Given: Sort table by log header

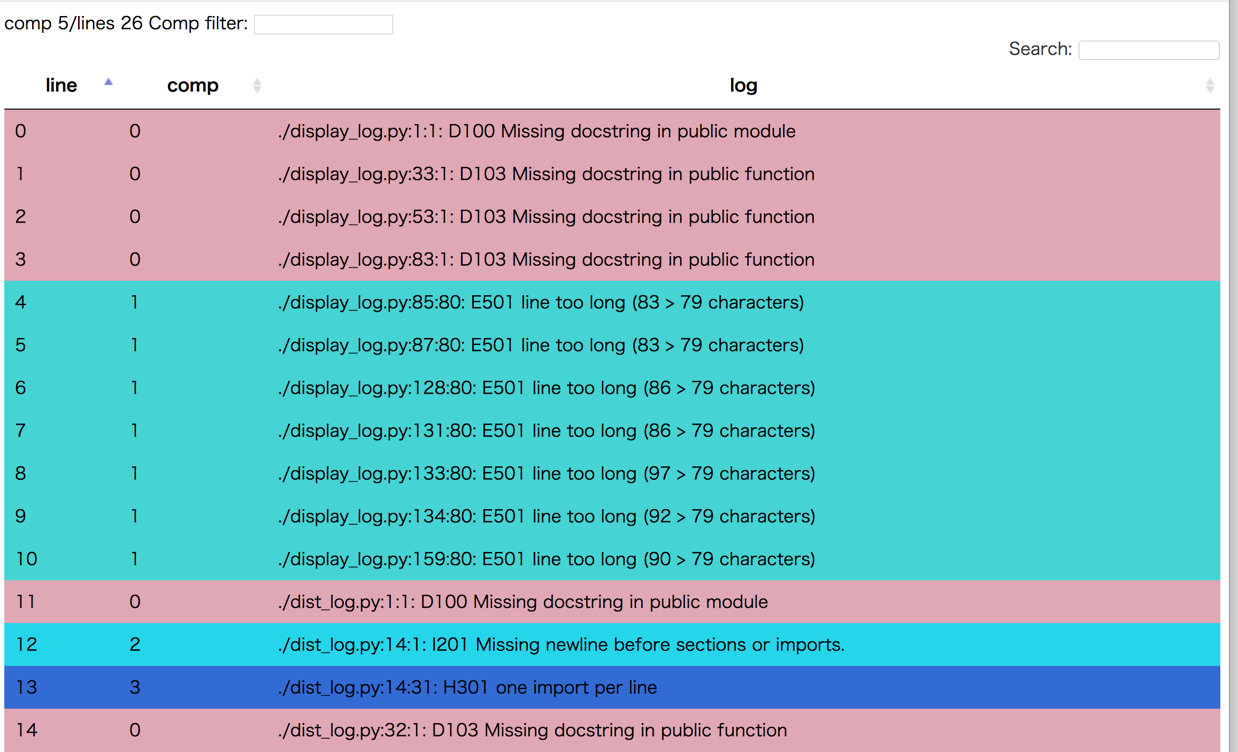Looking at the screenshot, I should pyautogui.click(x=743, y=86).
